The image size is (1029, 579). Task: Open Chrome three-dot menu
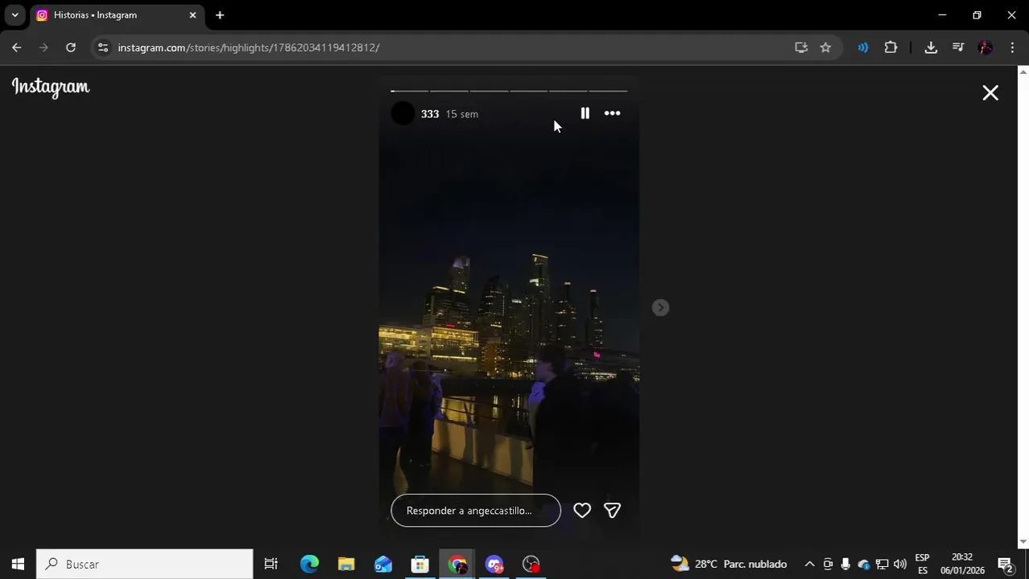coord(1012,47)
